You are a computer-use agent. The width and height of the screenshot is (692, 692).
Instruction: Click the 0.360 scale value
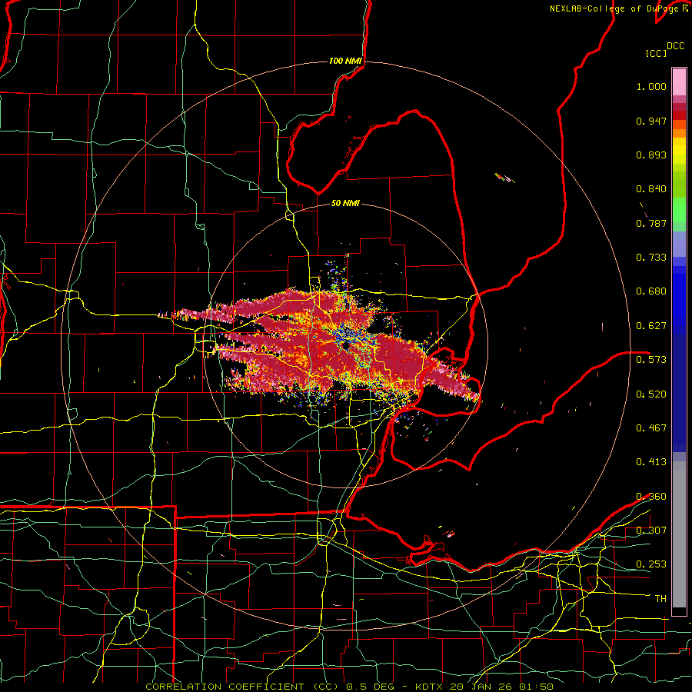(651, 497)
